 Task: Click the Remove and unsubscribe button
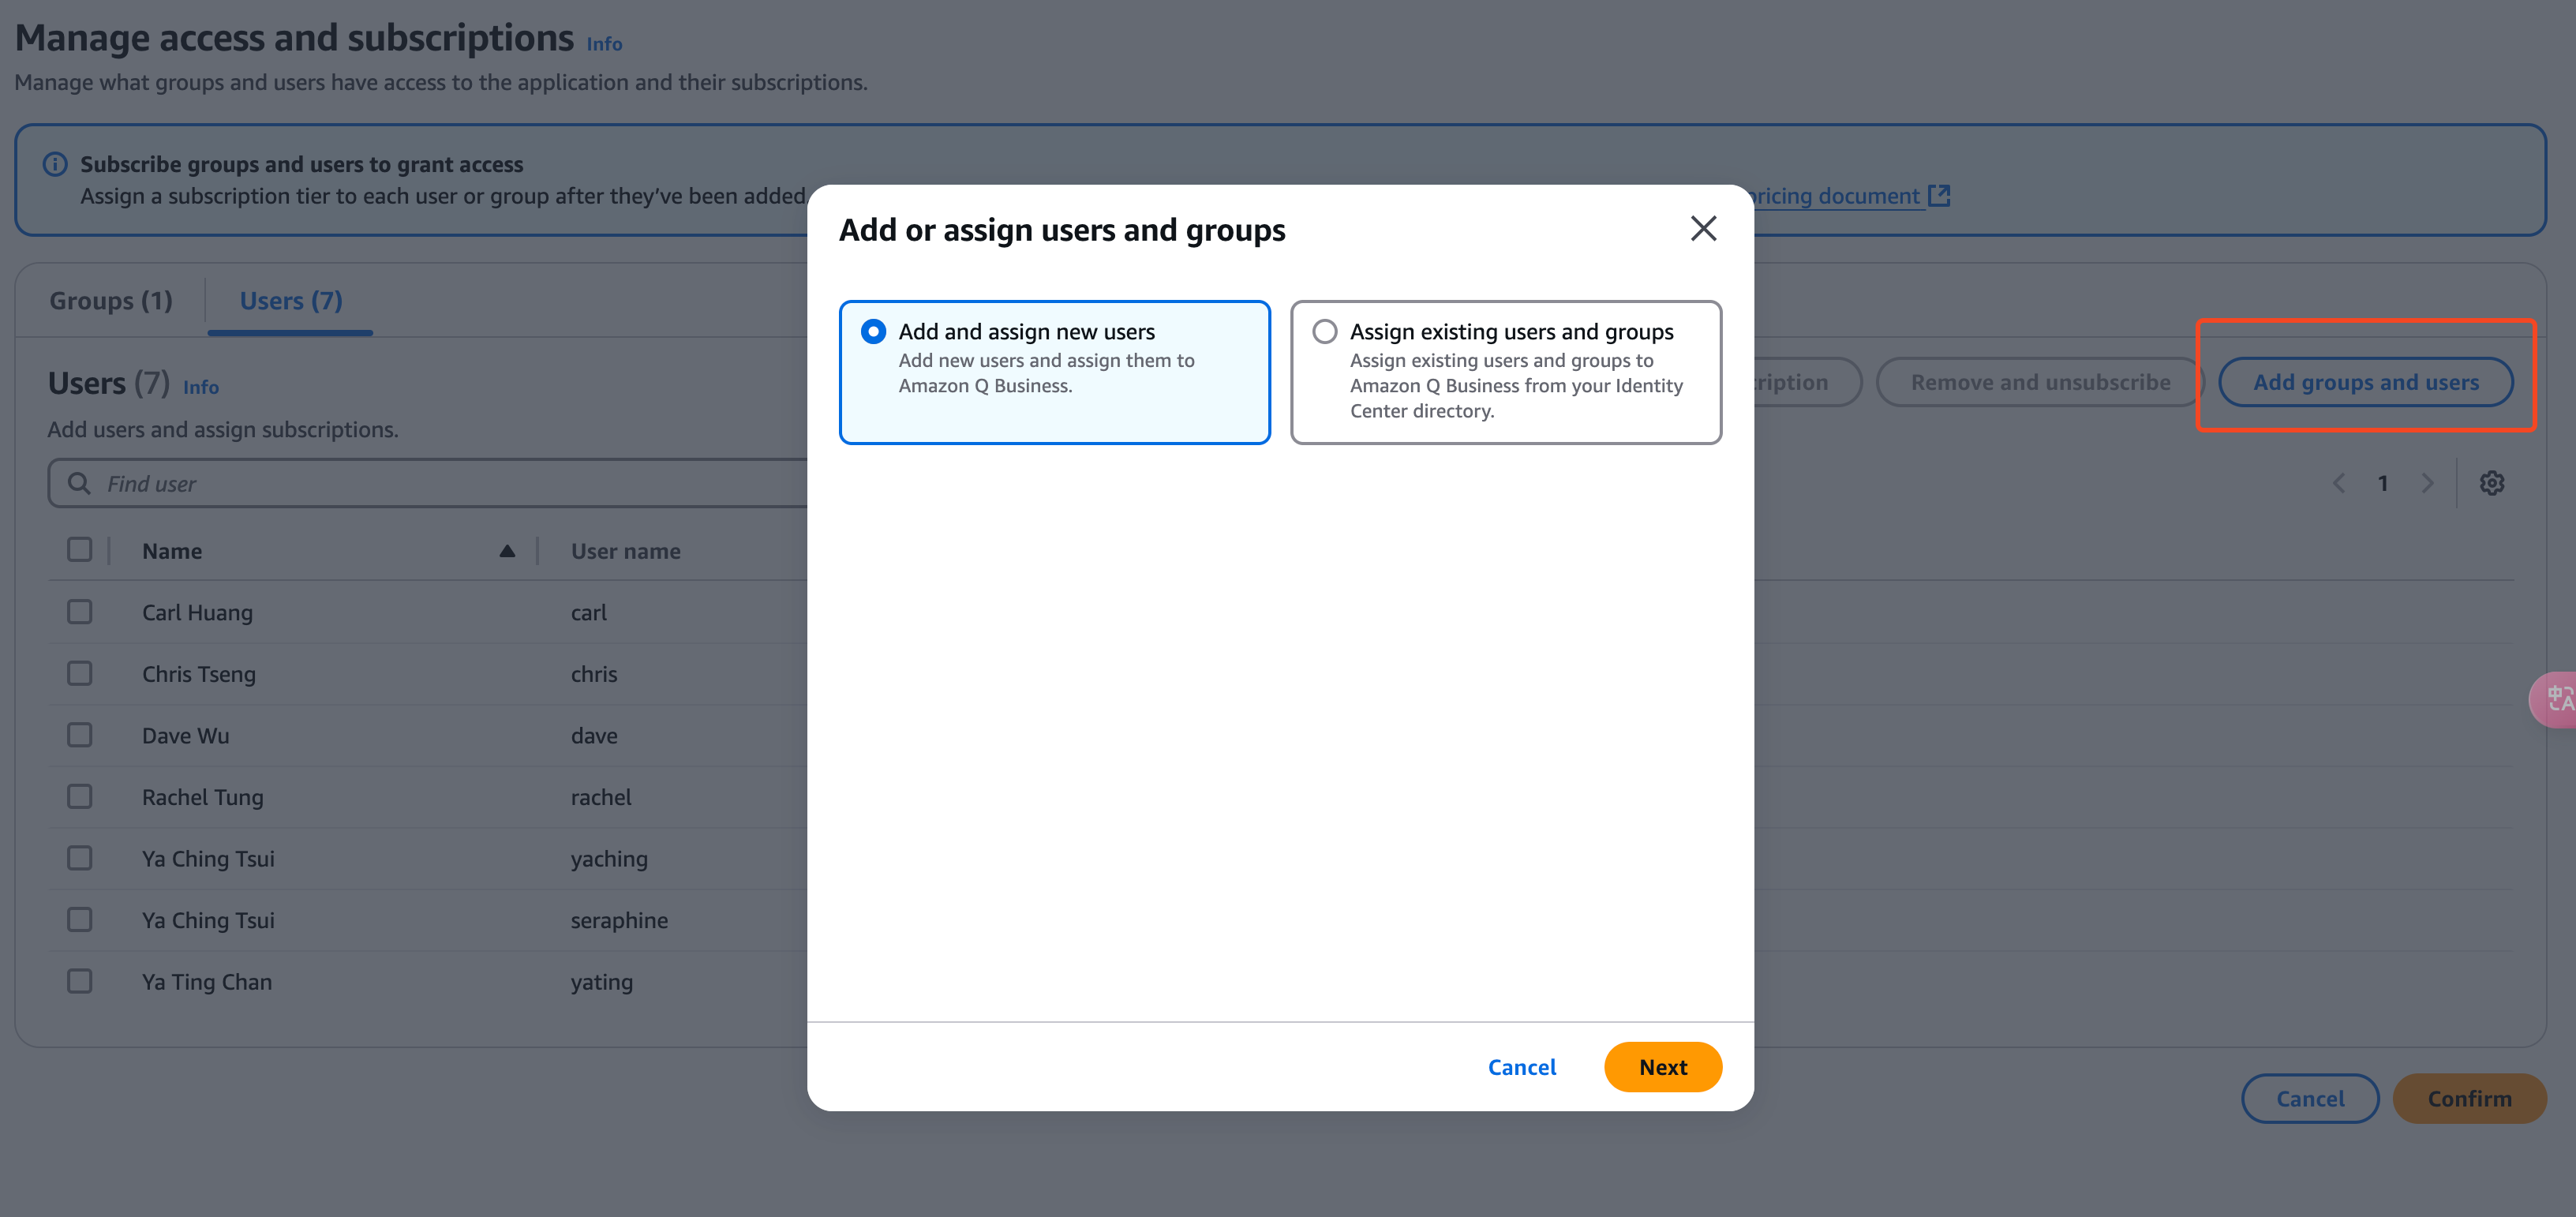2039,381
